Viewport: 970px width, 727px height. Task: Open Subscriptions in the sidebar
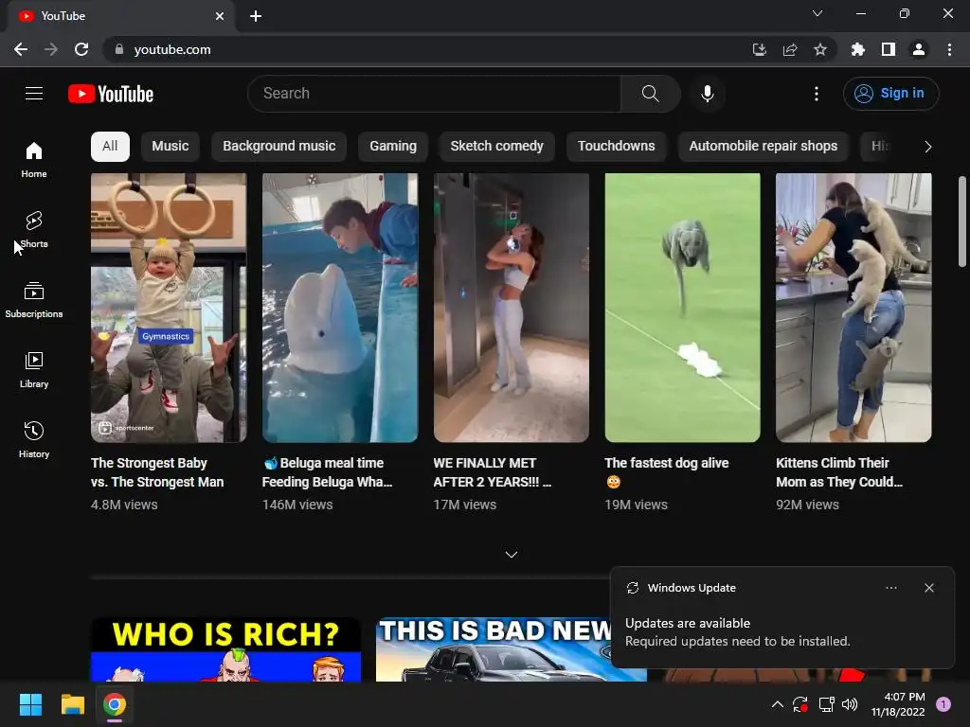click(x=34, y=300)
